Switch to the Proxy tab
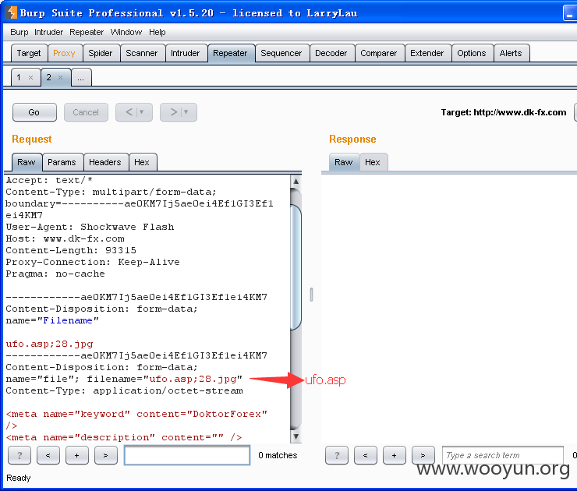Image resolution: width=577 pixels, height=491 pixels. pyautogui.click(x=64, y=53)
